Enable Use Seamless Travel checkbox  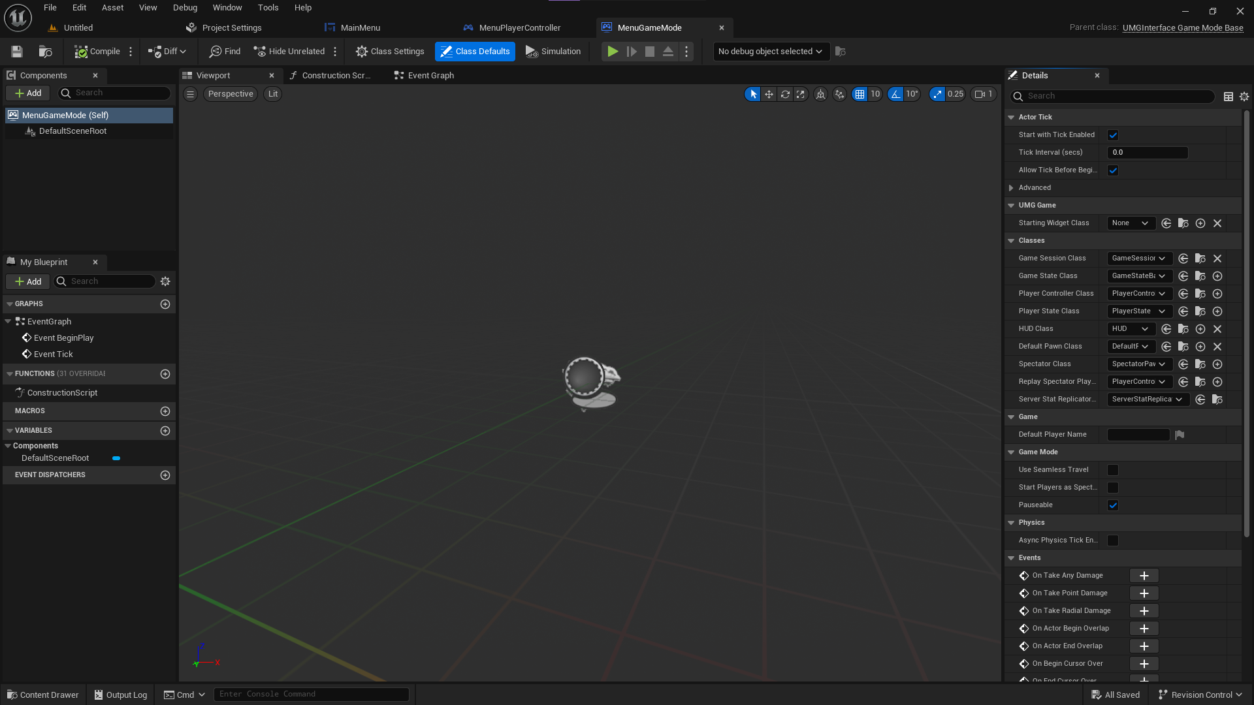coord(1113,470)
